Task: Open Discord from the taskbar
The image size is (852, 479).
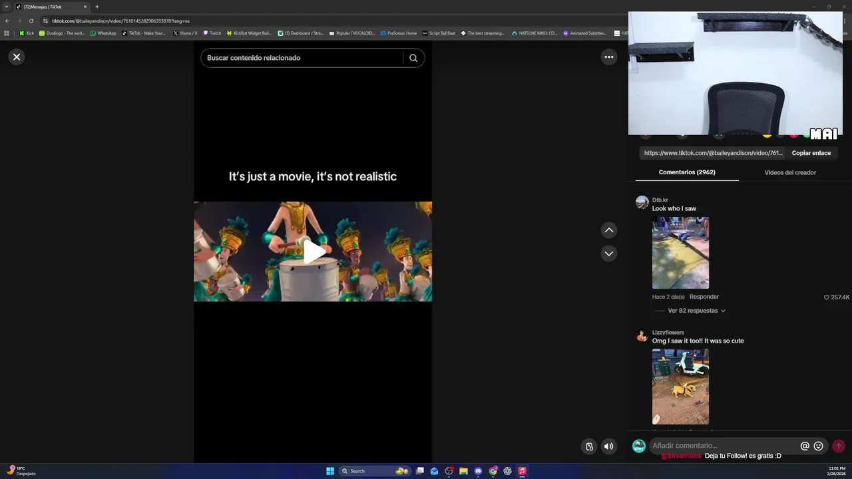Action: click(x=478, y=471)
